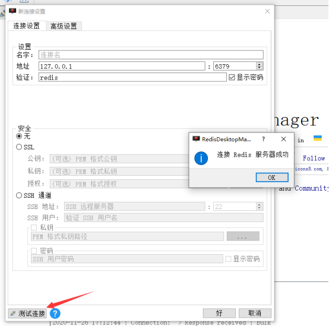Check the 显示密码 checkbox for SSH password

(228, 259)
